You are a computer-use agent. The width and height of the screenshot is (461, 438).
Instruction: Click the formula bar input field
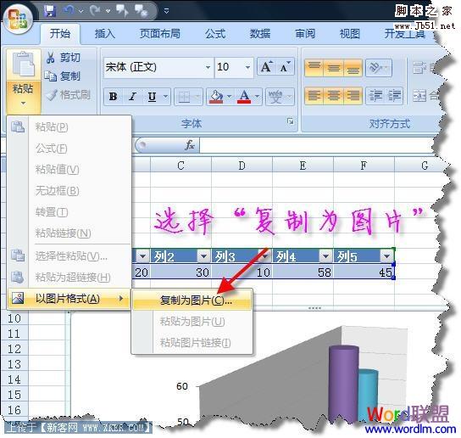[x=318, y=145]
